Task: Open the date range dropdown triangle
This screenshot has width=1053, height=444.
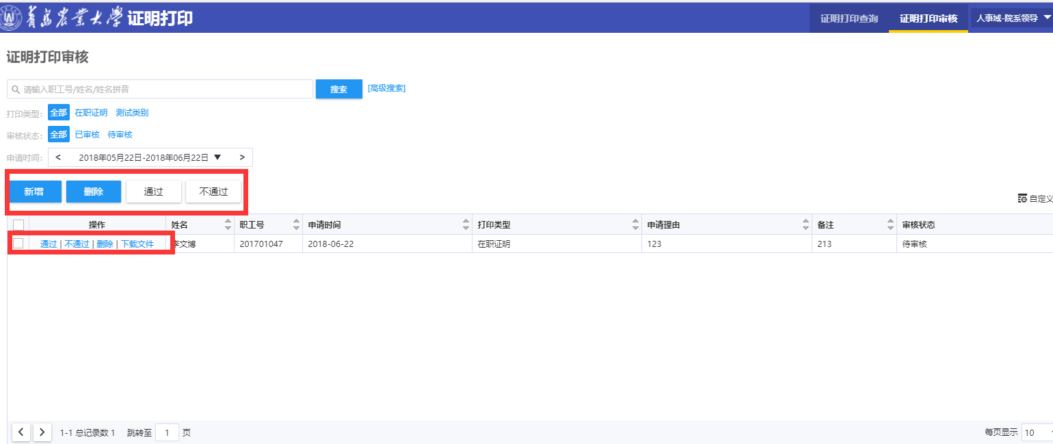Action: pos(217,157)
